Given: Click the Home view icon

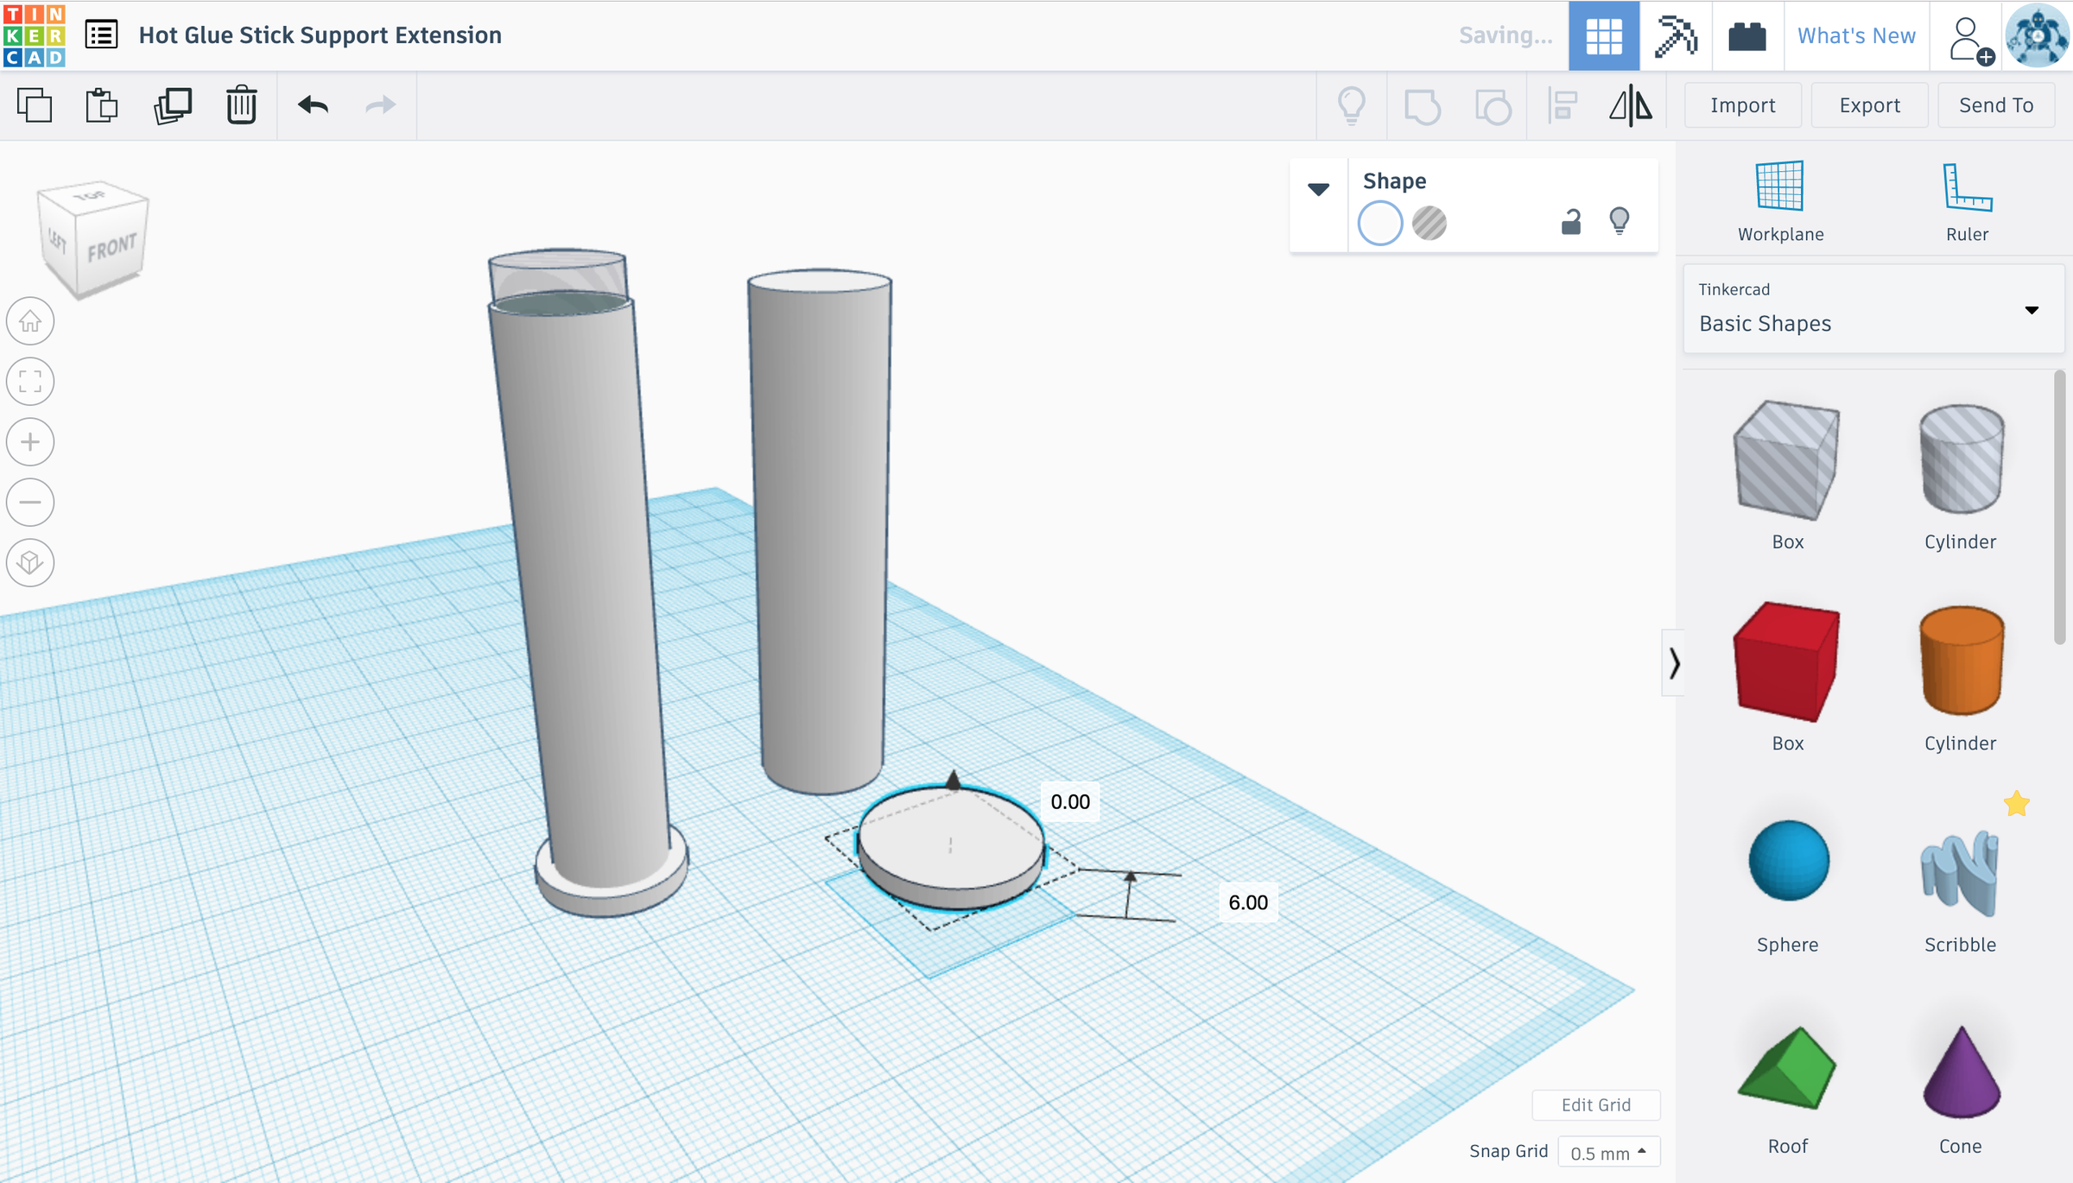Looking at the screenshot, I should tap(30, 321).
